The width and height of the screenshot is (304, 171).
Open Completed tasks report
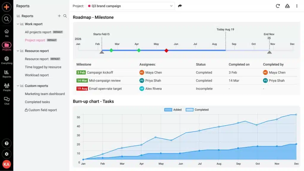[37, 102]
